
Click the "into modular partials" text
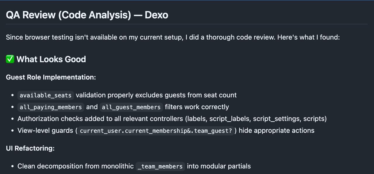point(219,166)
